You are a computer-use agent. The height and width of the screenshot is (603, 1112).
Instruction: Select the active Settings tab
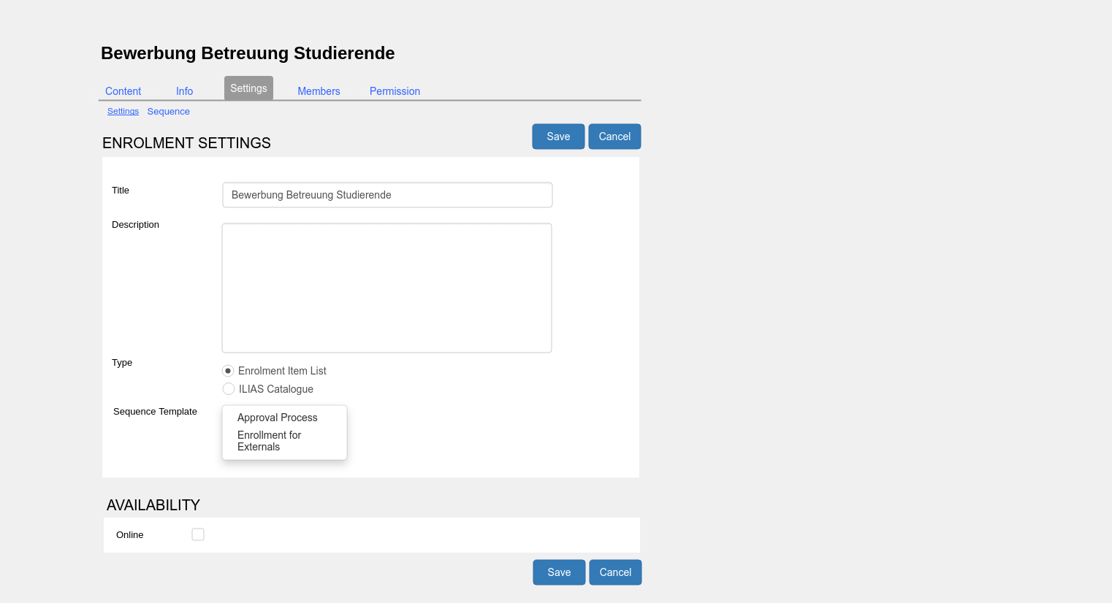[248, 88]
